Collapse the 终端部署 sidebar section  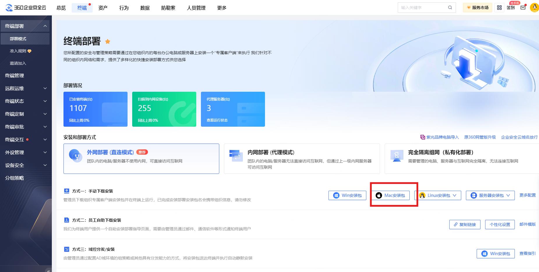click(x=45, y=26)
